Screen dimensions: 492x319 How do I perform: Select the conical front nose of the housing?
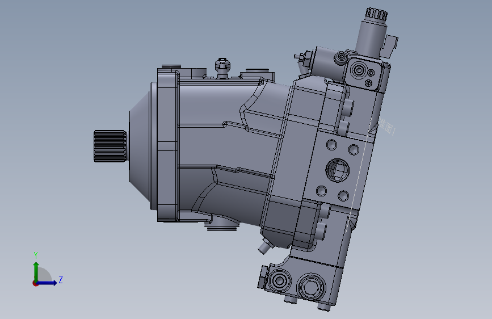(x=140, y=146)
